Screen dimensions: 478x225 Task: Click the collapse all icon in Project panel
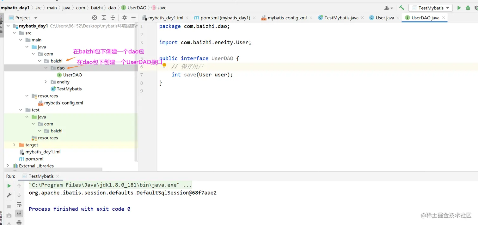click(113, 18)
